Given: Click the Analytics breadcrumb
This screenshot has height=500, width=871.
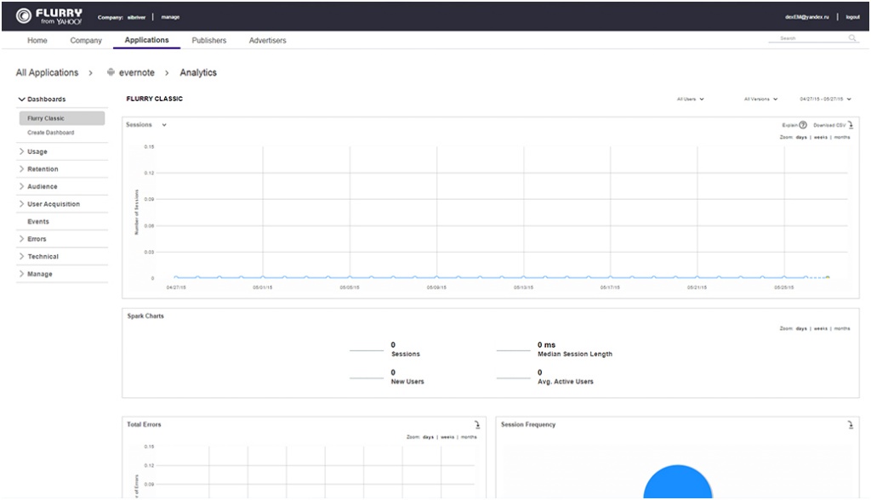Looking at the screenshot, I should click(x=198, y=72).
